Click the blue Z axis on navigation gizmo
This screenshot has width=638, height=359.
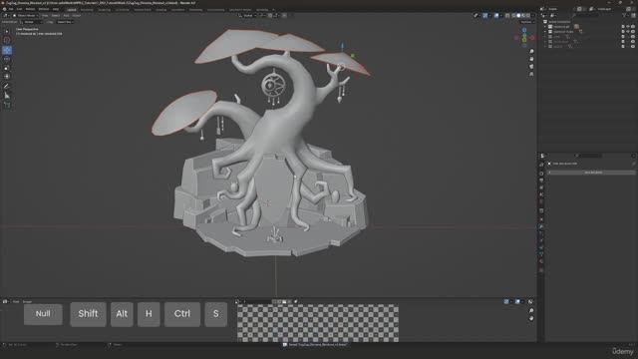point(524,30)
